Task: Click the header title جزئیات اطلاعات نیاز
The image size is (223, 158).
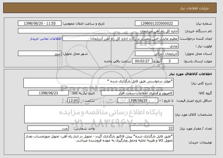Action: coord(194,8)
